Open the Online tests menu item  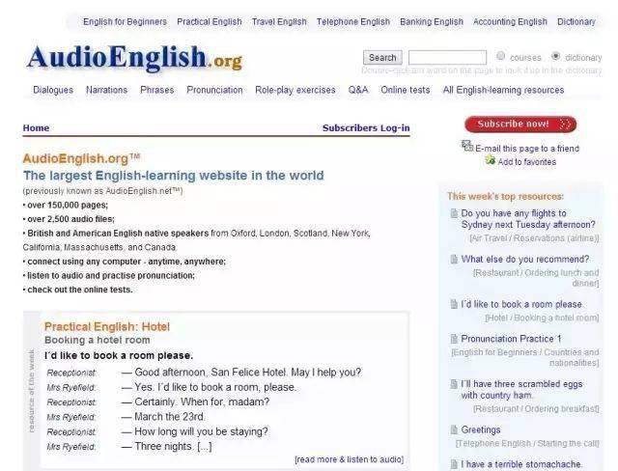coord(406,90)
